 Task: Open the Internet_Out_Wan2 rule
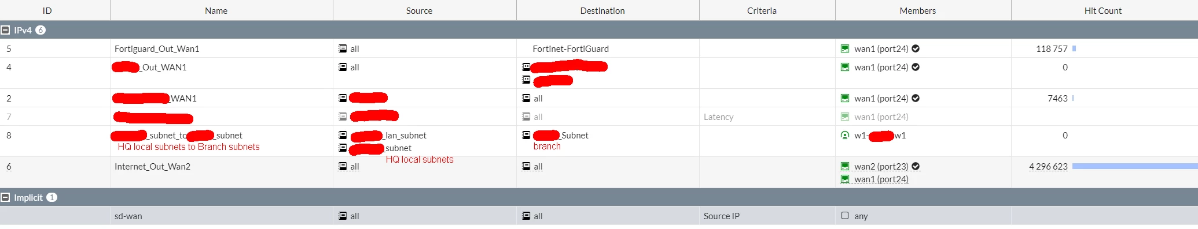[152, 167]
